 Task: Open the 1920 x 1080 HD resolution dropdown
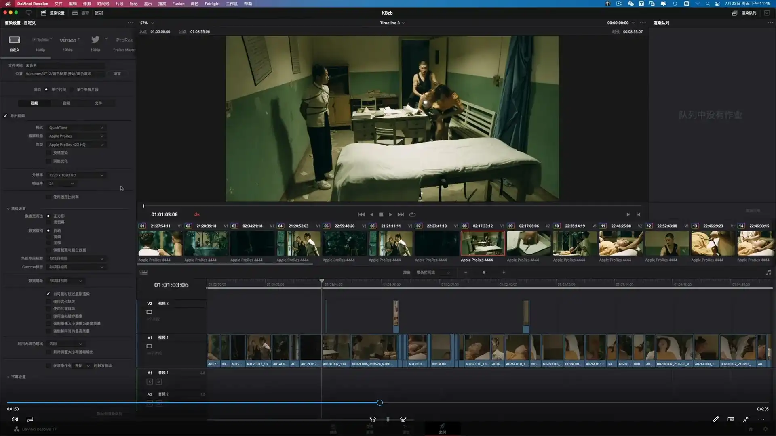[x=76, y=175]
